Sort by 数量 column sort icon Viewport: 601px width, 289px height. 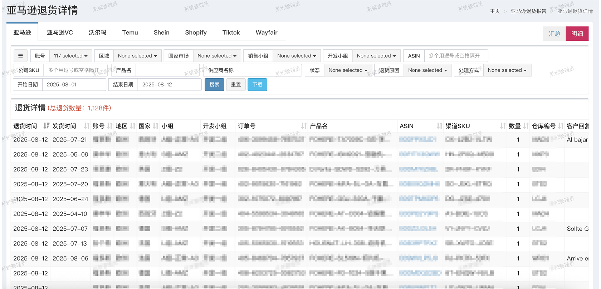click(526, 126)
